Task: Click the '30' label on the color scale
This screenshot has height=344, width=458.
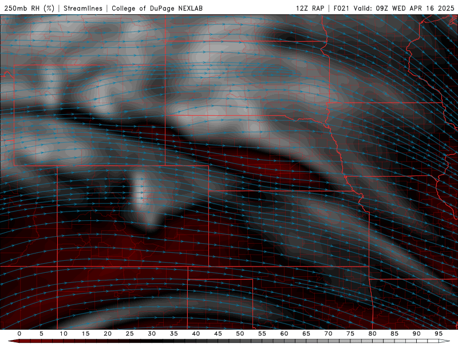Action: (x=152, y=334)
